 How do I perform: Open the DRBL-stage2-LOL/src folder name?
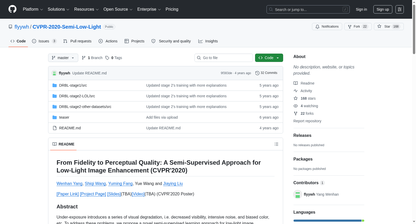77,96
